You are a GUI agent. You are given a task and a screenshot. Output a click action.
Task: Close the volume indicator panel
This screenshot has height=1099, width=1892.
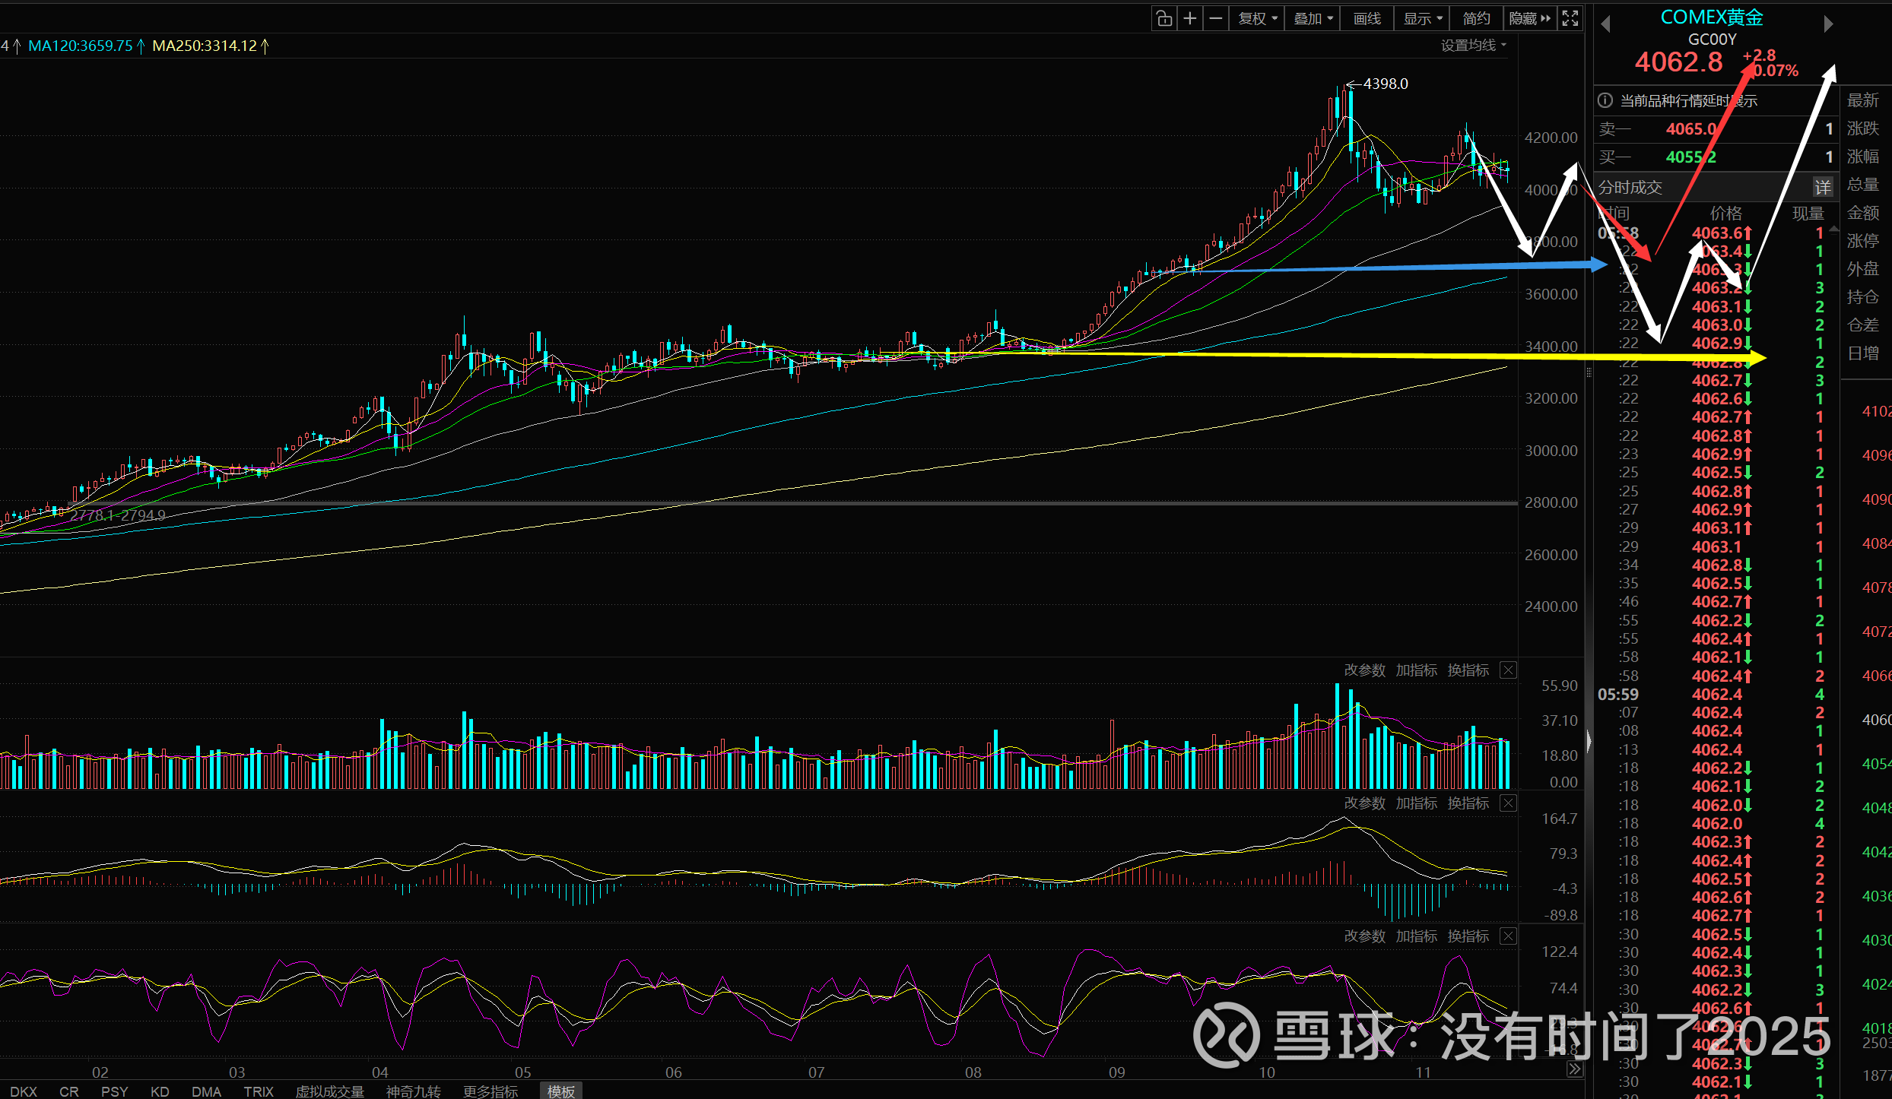point(1508,670)
